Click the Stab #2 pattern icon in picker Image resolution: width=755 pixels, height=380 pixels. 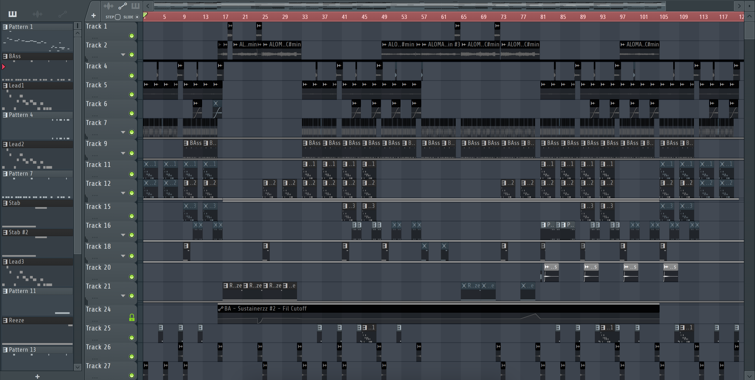click(5, 232)
